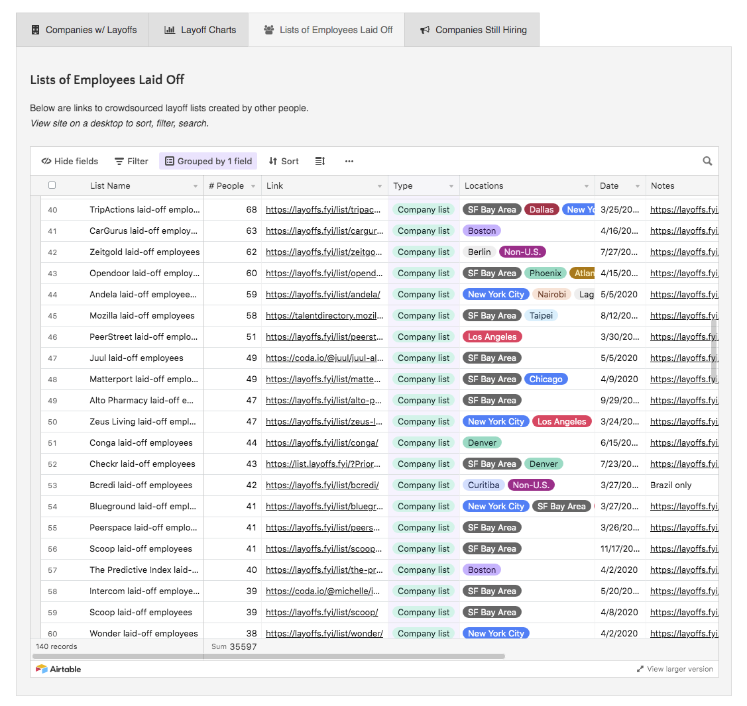Click the Chicago tag in Matterport row

[546, 379]
